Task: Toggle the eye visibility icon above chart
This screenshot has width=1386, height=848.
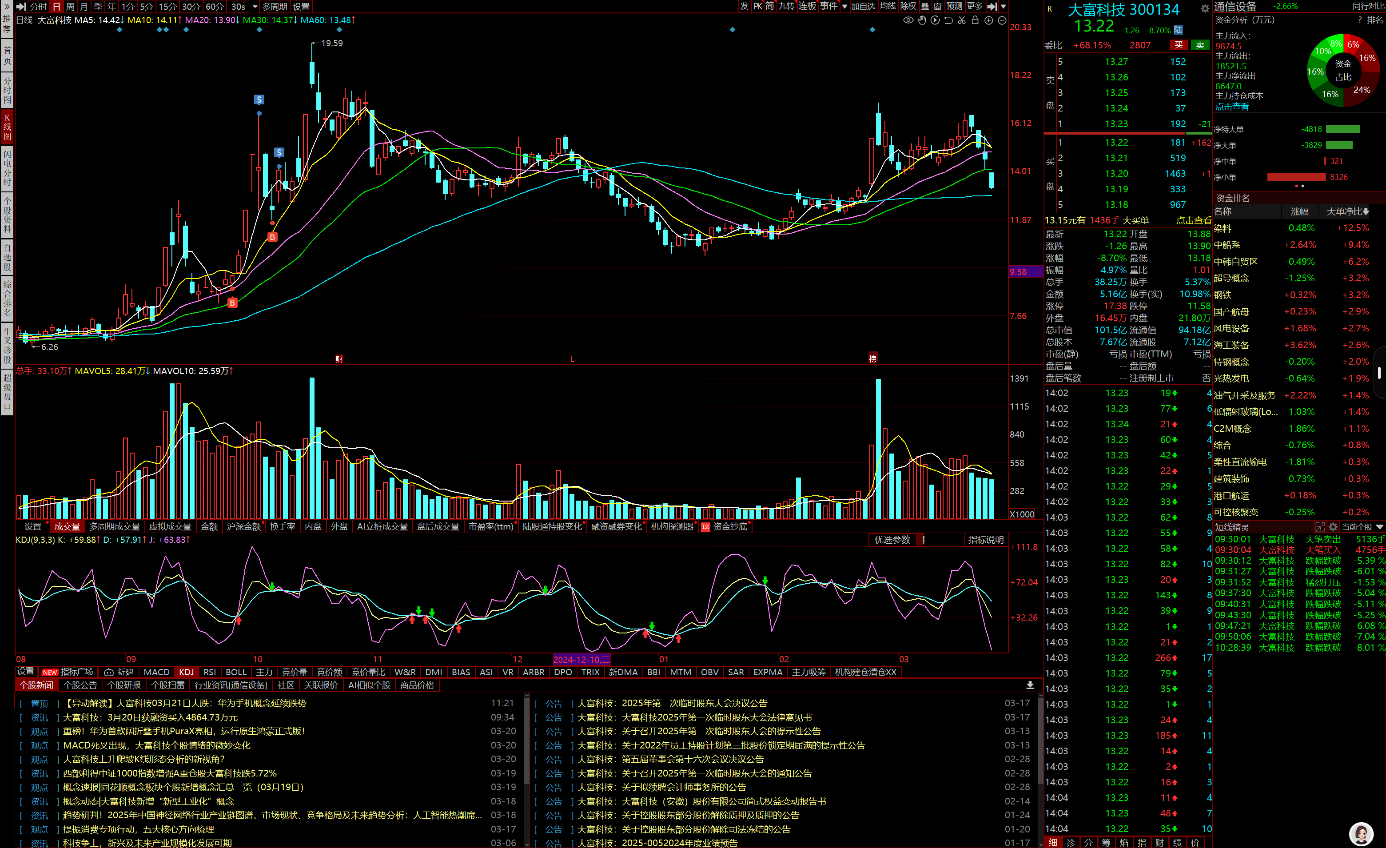Action: pos(908,20)
